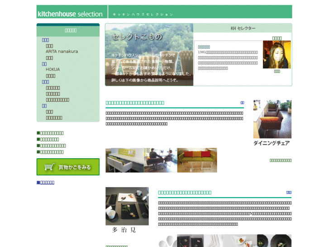Click the kitchenhouse selection logo
Image resolution: width=329 pixels, height=247 pixels.
pos(70,14)
